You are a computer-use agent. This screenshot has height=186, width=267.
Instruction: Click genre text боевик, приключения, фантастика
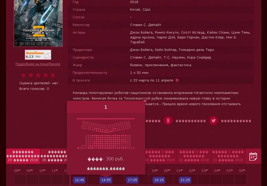pyautogui.click(x=161, y=65)
